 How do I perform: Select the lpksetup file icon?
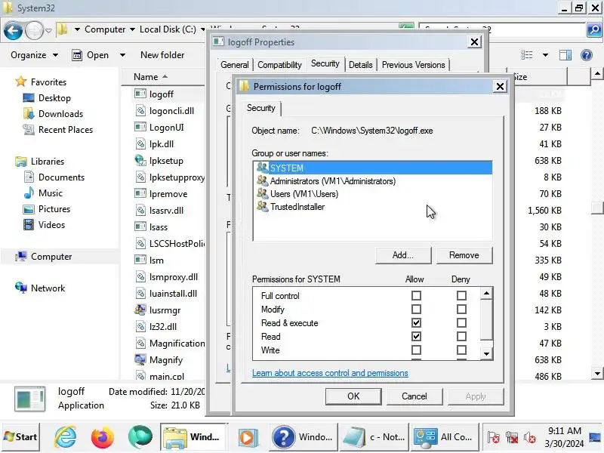coord(140,160)
